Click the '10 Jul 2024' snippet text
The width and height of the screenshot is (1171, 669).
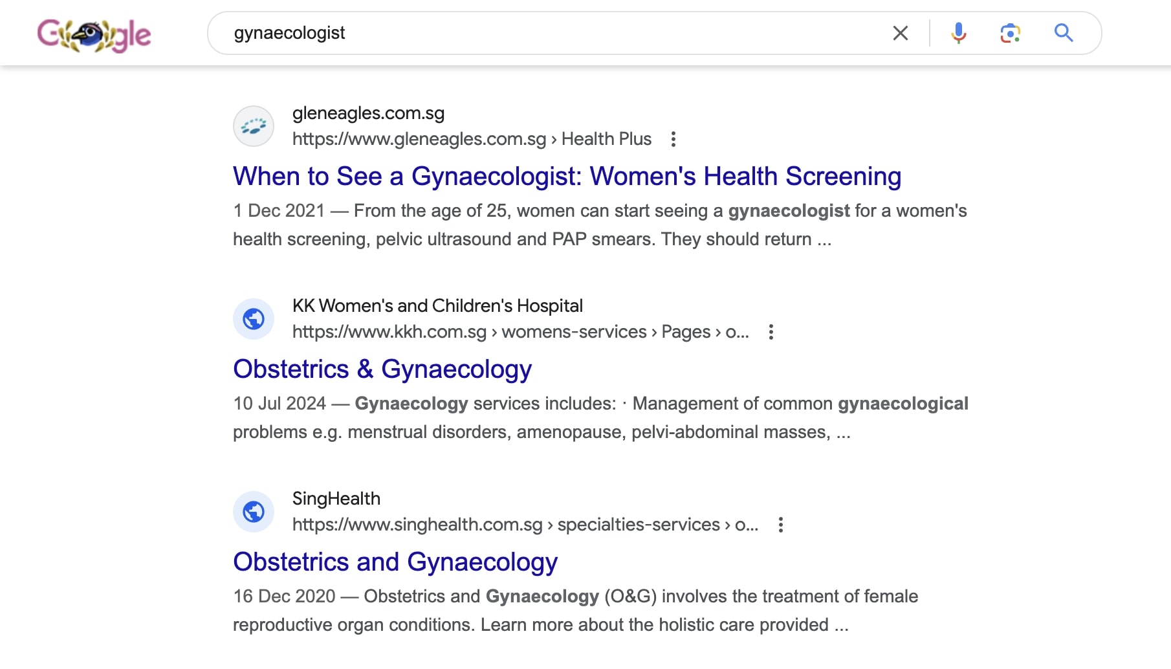[279, 404]
